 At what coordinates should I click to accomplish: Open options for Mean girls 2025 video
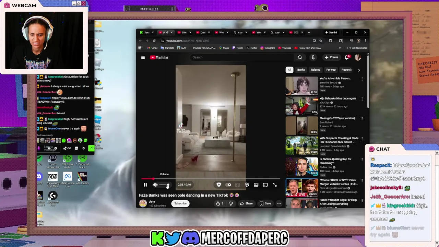(362, 119)
